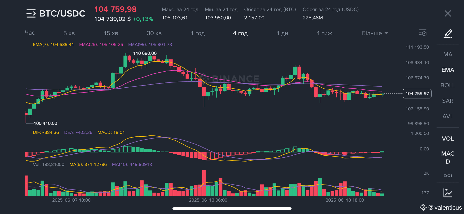
Task: Tap the 2025-06-07 18:00 date label
Action: point(71,200)
